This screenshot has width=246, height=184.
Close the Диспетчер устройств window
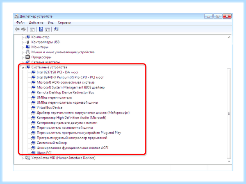[227, 16]
